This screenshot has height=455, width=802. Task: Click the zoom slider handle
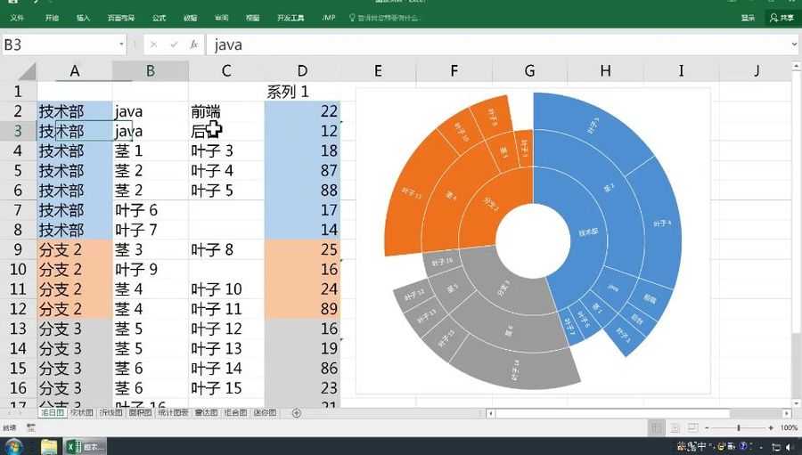[x=739, y=427]
